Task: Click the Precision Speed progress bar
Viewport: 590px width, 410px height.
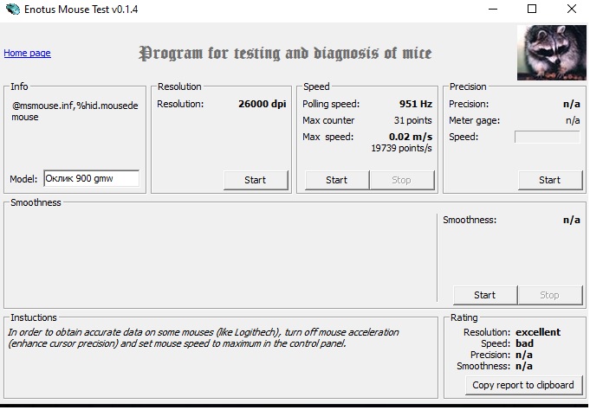Action: 547,137
